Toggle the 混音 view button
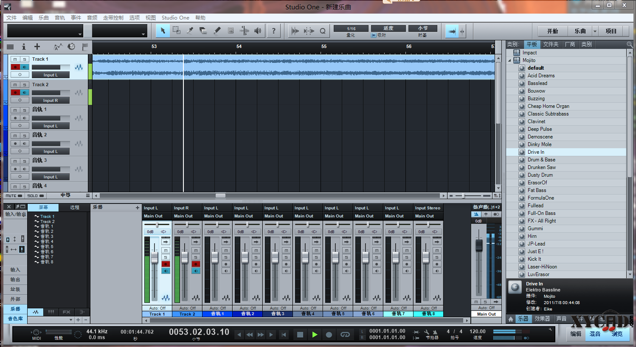The image size is (636, 347). [x=595, y=334]
